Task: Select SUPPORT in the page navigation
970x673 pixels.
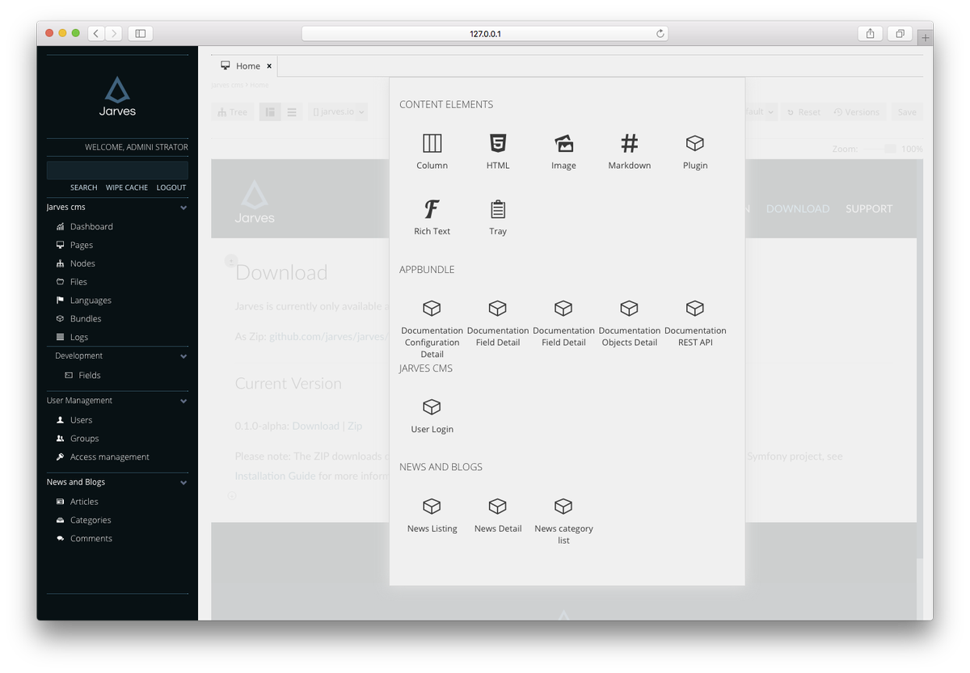Action: (869, 208)
